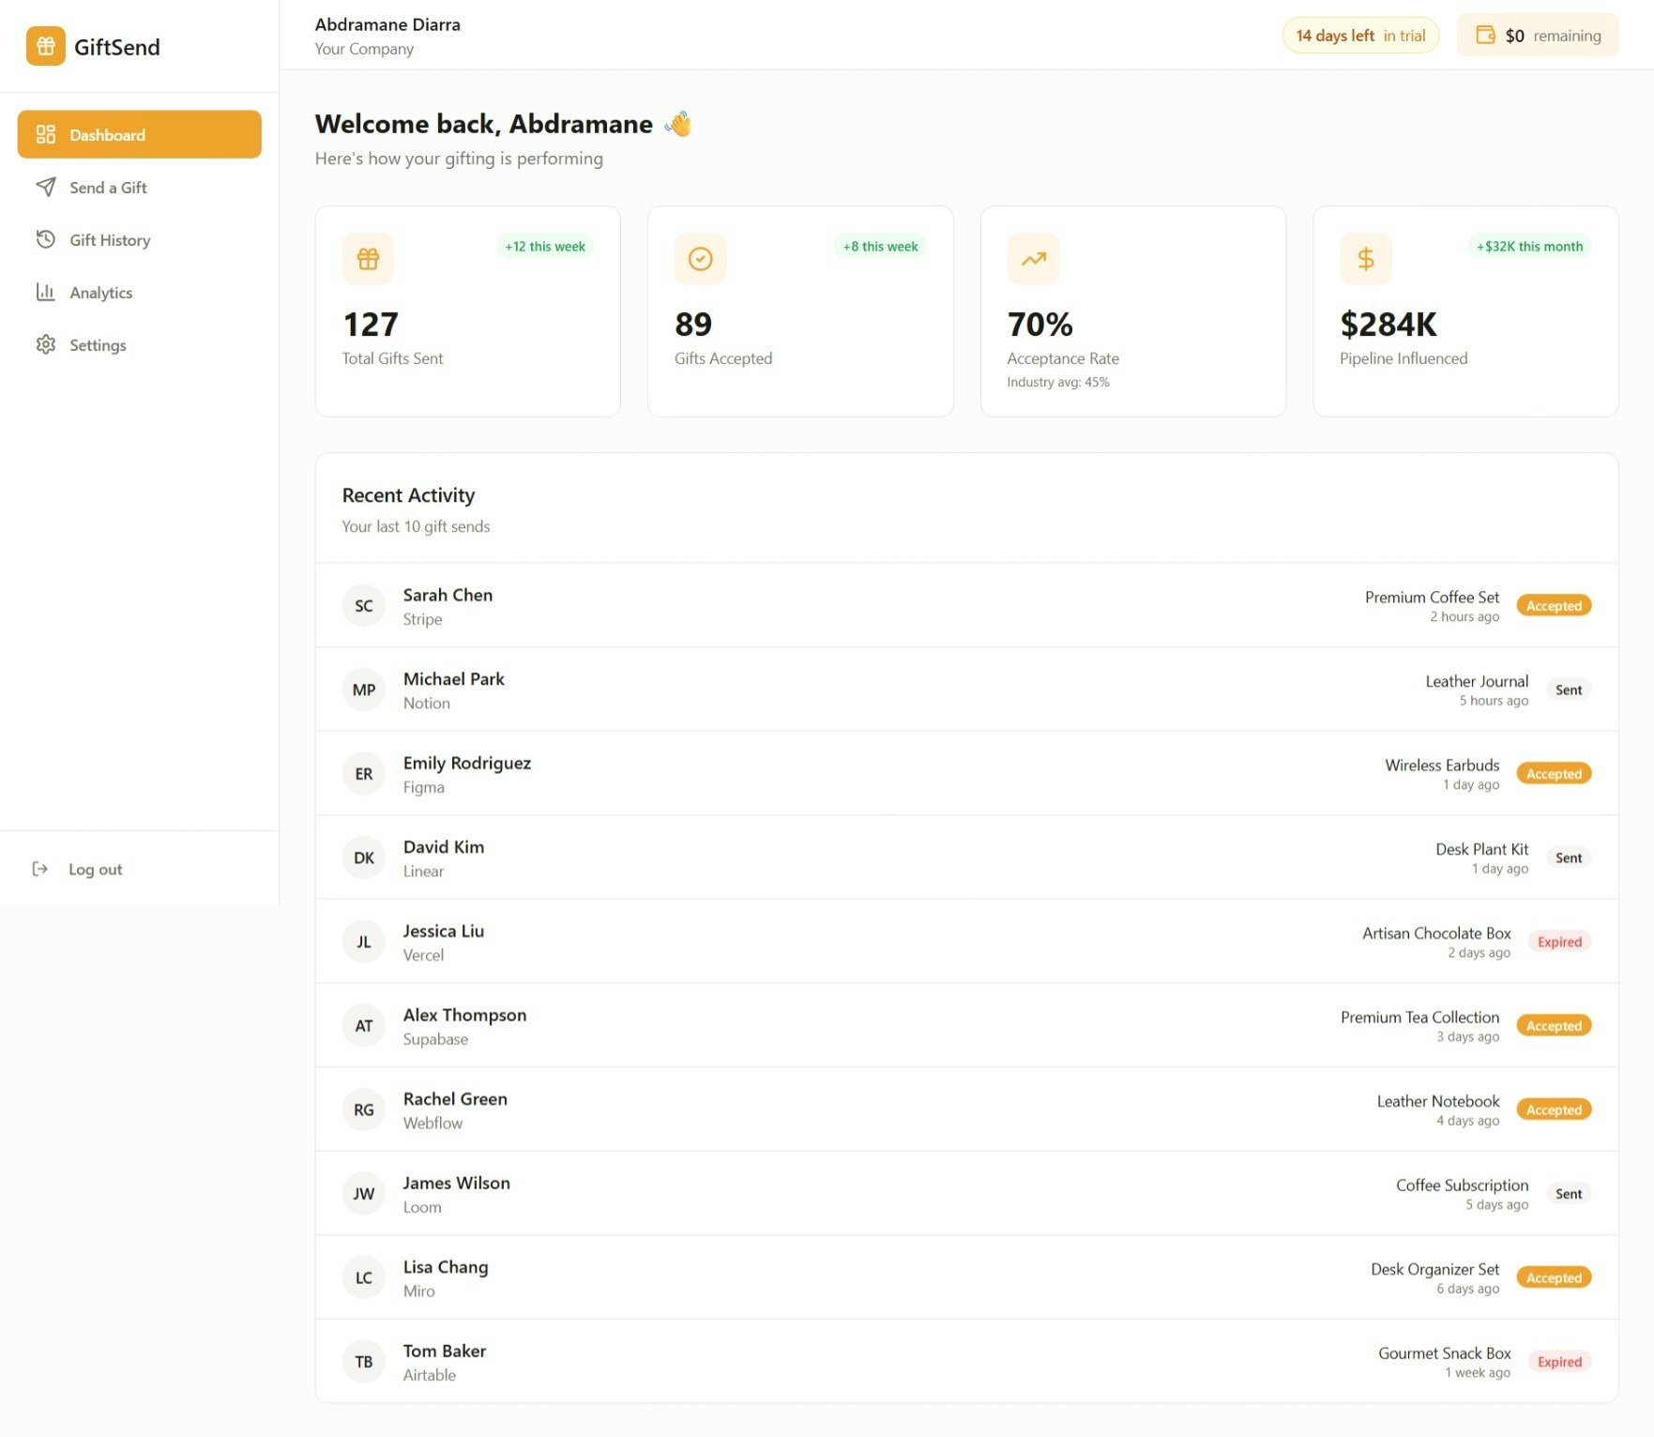Click Accepted badge on Sarah Chen row

coord(1554,606)
